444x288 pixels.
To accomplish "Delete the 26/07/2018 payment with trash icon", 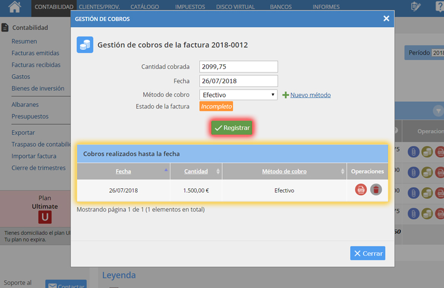I will pos(376,190).
